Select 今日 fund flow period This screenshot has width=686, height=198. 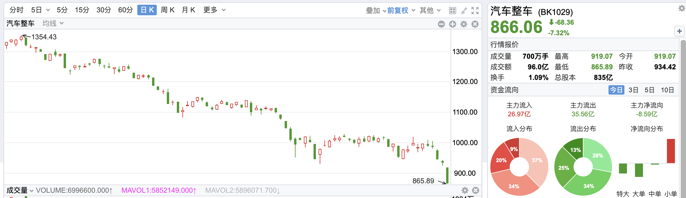click(x=616, y=90)
